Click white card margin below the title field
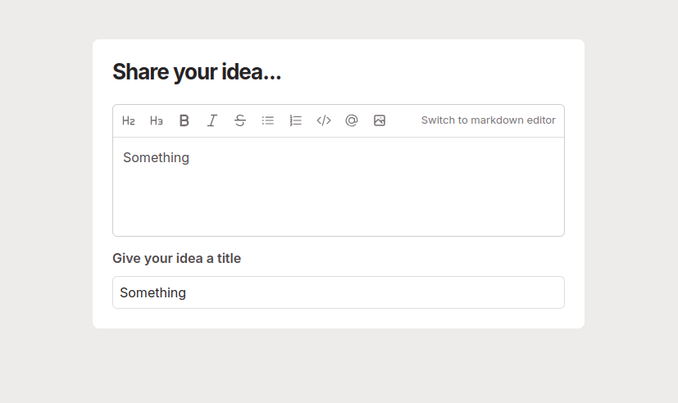 tap(338, 319)
